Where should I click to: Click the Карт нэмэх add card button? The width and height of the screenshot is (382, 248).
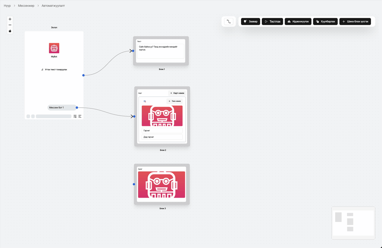click(x=177, y=93)
